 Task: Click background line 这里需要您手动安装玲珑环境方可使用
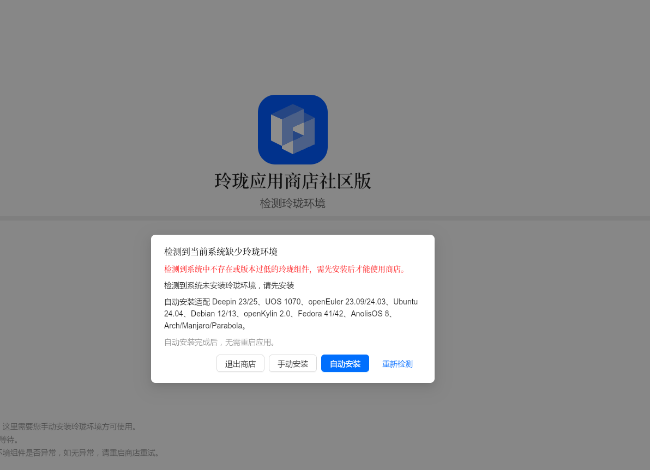70,426
